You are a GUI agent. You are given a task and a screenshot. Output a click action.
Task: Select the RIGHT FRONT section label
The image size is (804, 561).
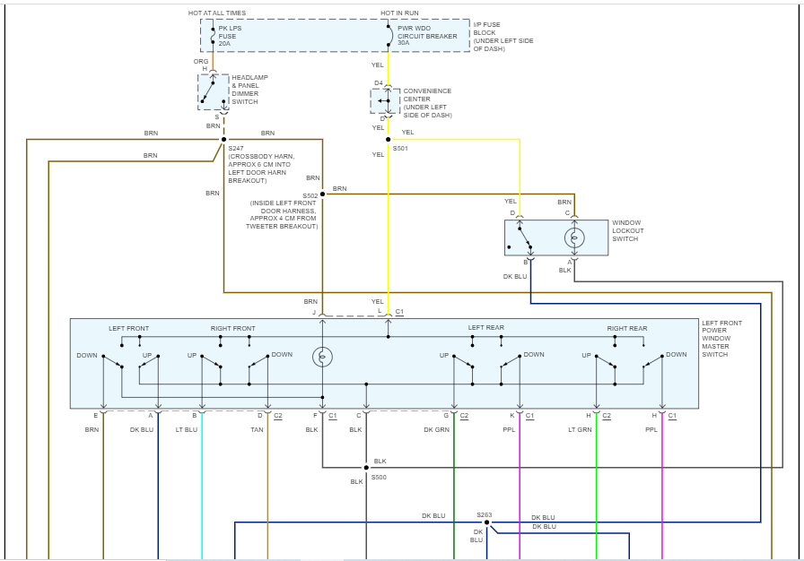(232, 330)
